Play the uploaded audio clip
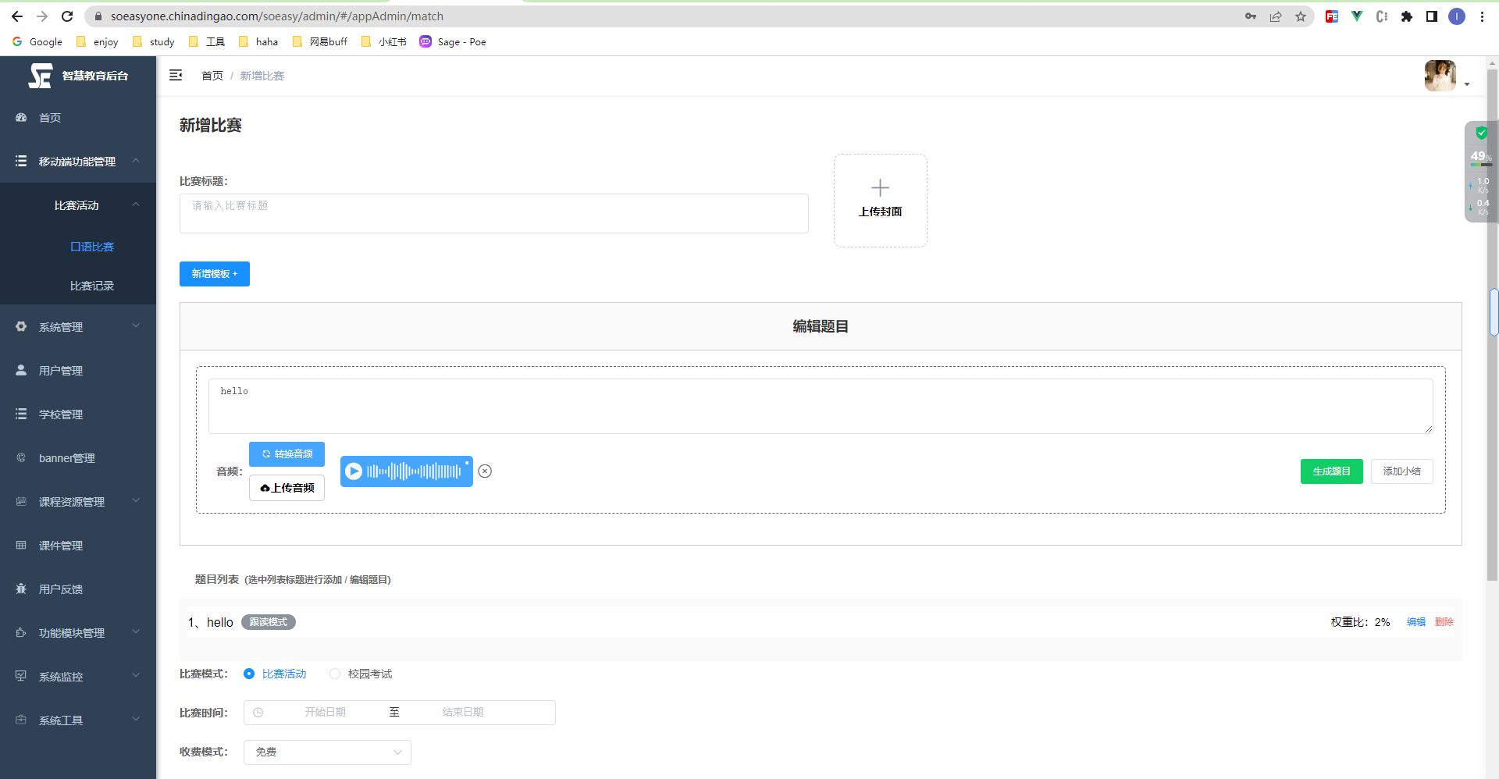1499x779 pixels. (354, 471)
